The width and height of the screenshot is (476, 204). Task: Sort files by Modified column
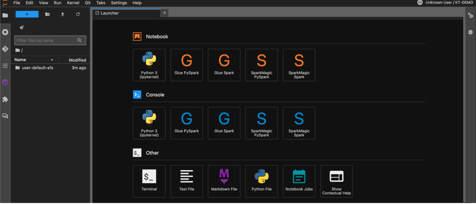pyautogui.click(x=75, y=60)
